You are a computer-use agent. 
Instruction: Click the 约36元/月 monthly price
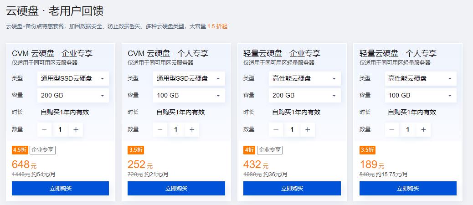[275, 174]
